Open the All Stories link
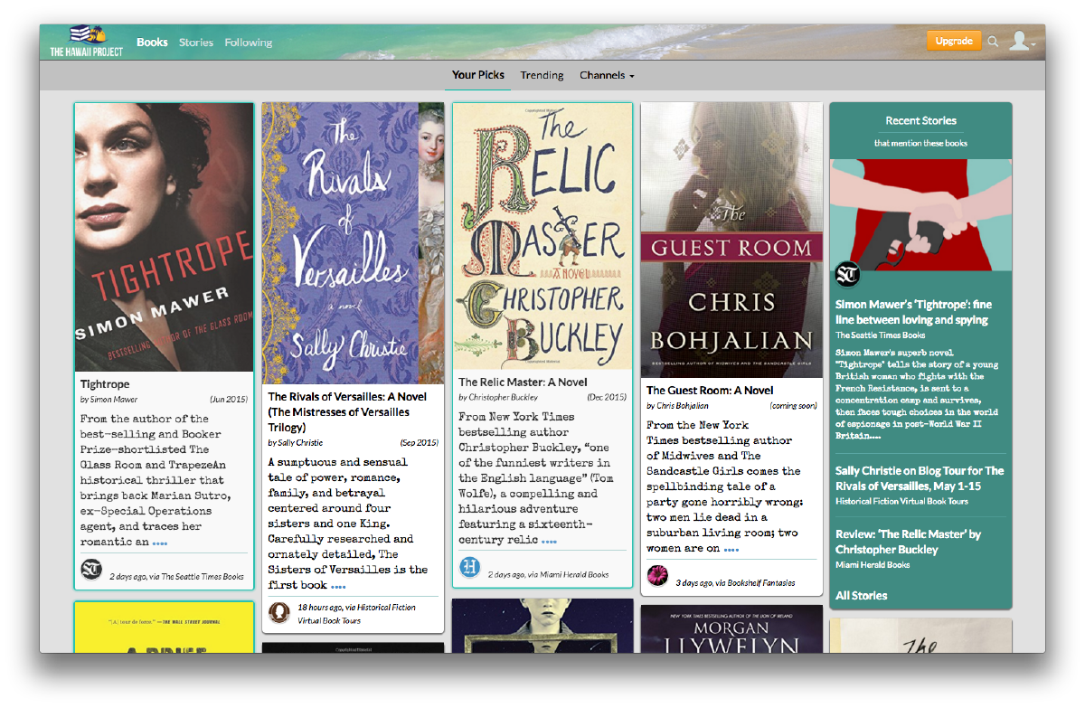The height and width of the screenshot is (708, 1085). [x=861, y=595]
